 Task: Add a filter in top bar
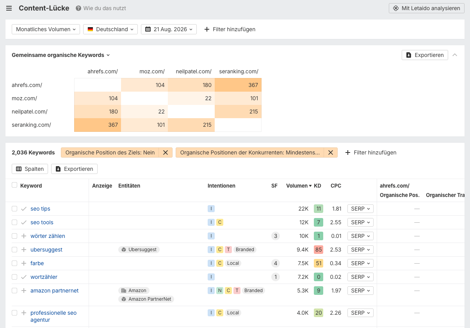pos(230,29)
